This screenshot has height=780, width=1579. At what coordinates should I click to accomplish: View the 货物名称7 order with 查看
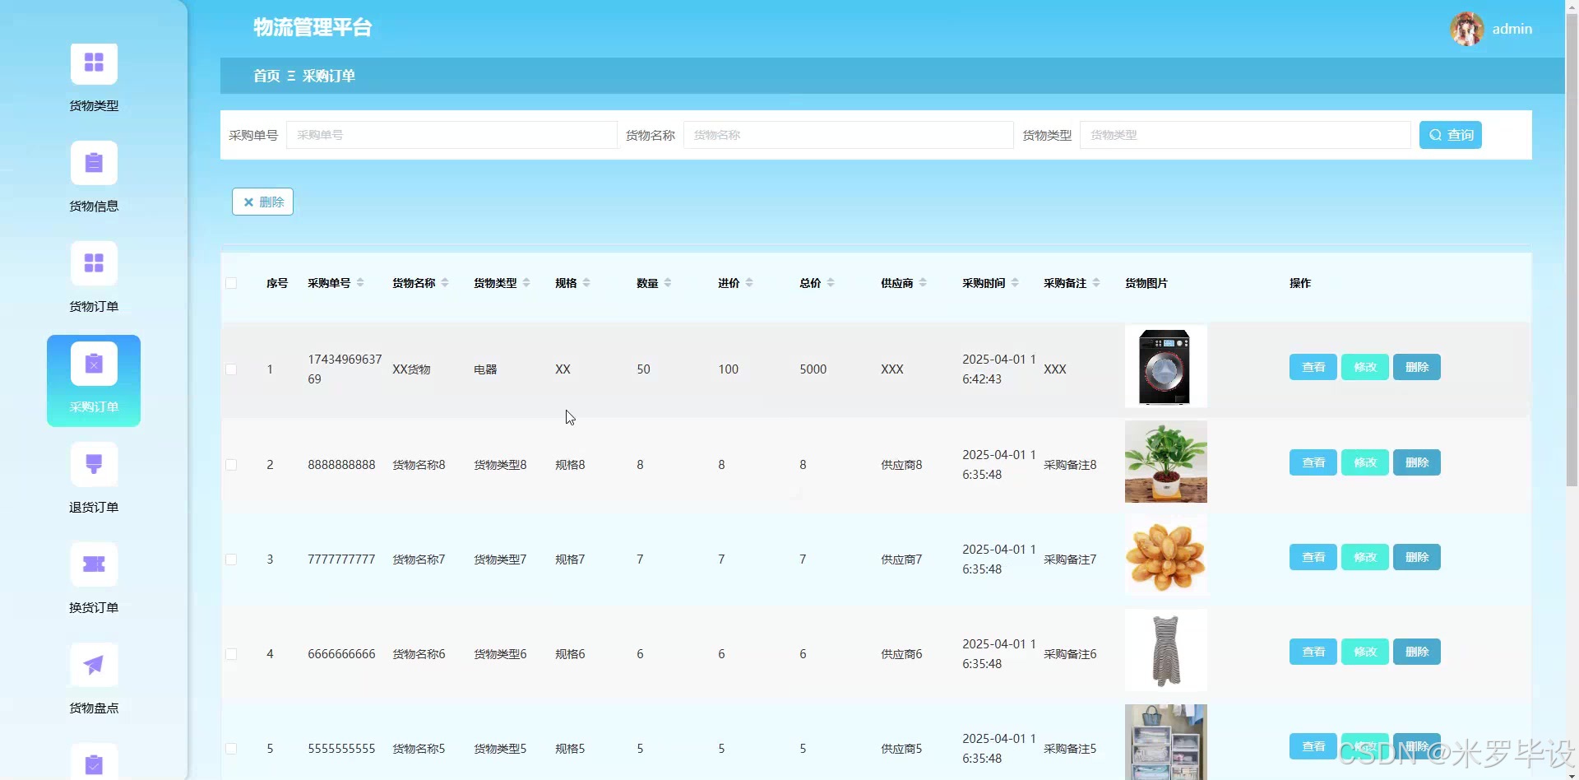1313,557
